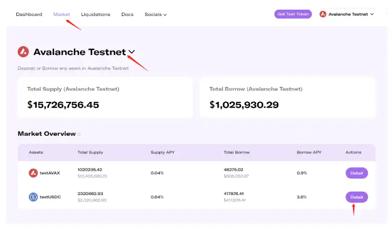The width and height of the screenshot is (389, 231).
Task: Click the 0.04% supply APY value
Action: pyautogui.click(x=157, y=173)
